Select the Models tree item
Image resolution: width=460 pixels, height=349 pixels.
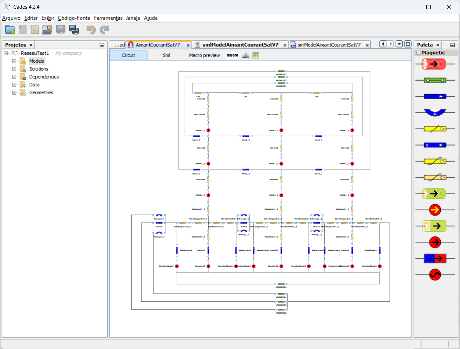pyautogui.click(x=36, y=61)
